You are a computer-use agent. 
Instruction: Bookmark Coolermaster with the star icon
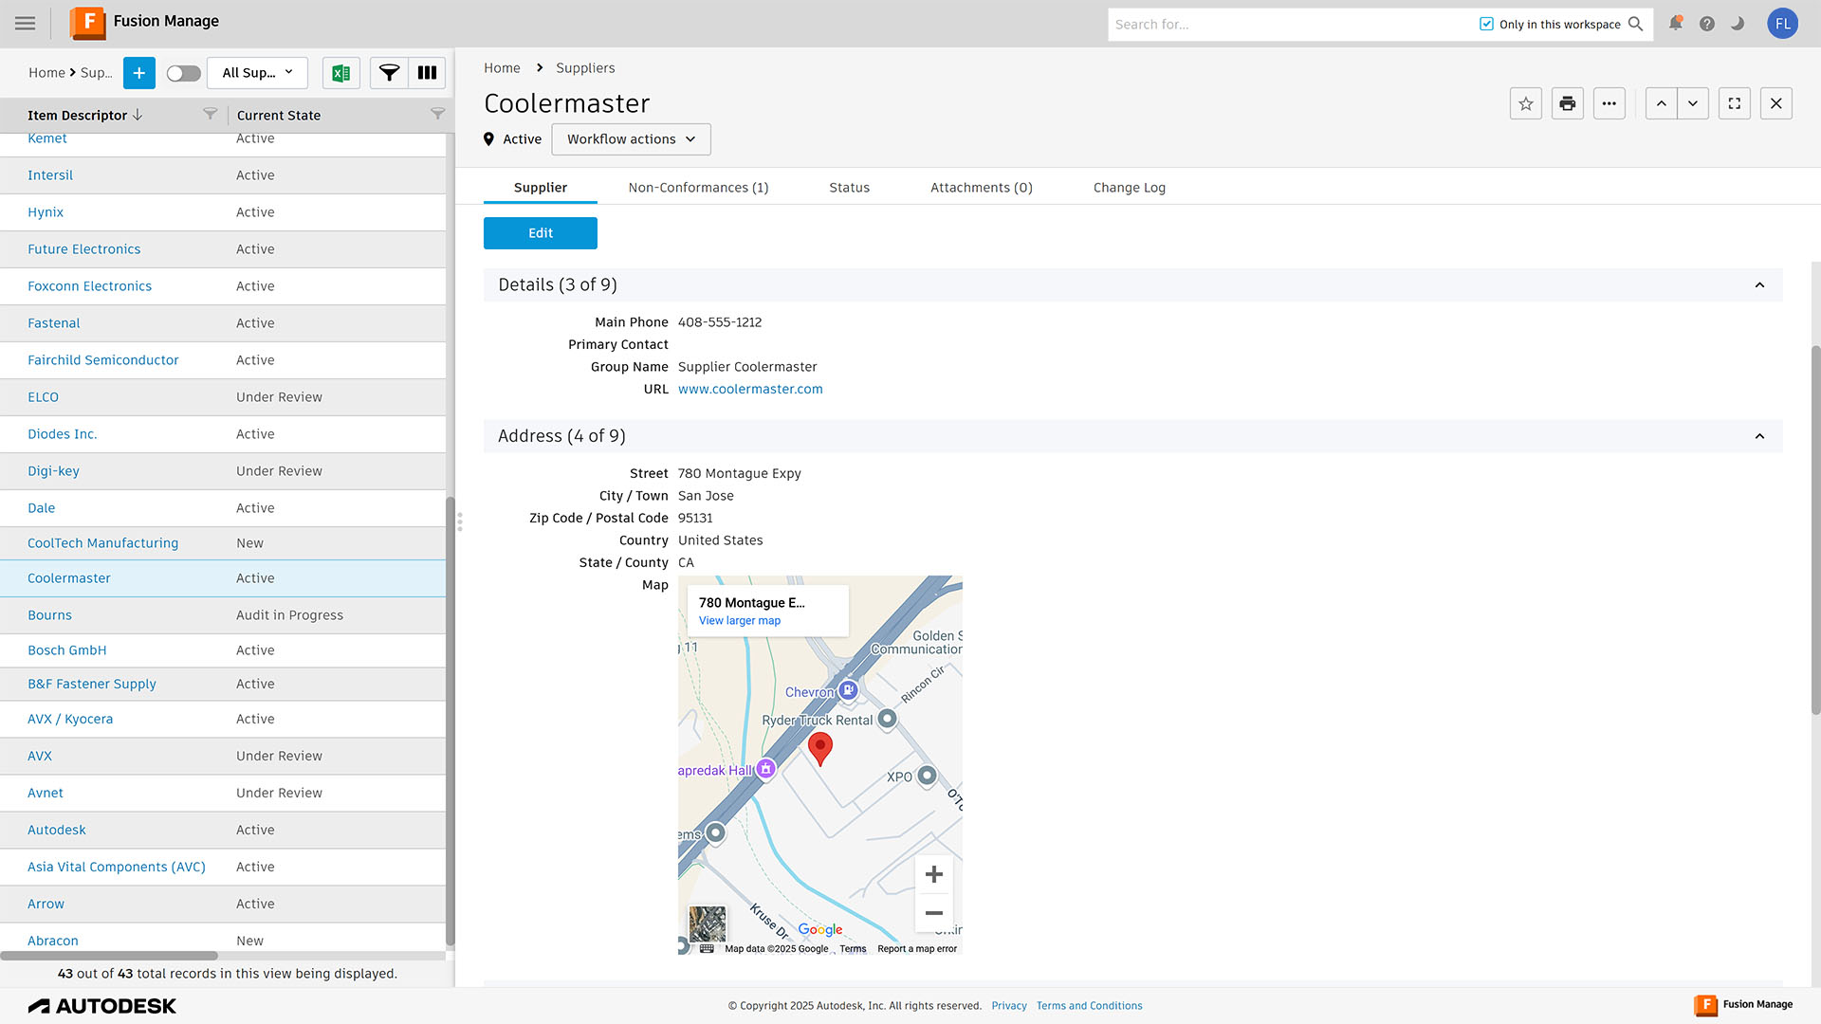[x=1525, y=104]
